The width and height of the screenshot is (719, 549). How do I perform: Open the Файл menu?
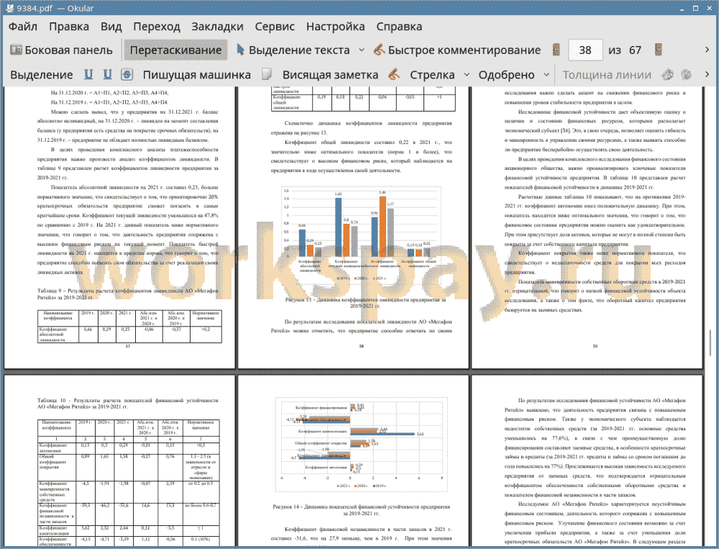[23, 27]
